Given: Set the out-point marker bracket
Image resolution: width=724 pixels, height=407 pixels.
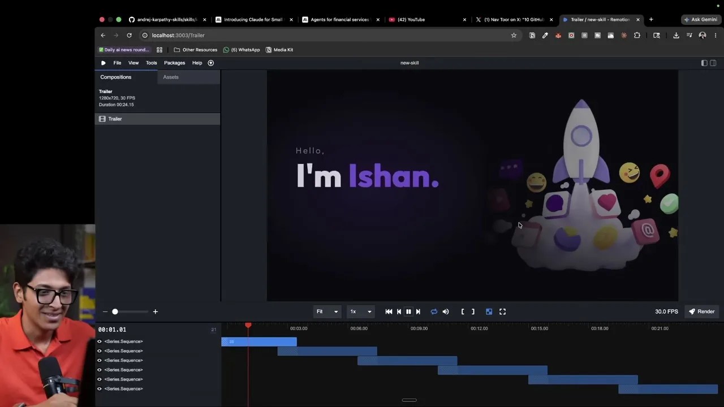Looking at the screenshot, I should 473,311.
